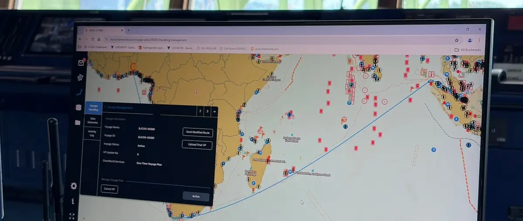
Task: Open the SSH-REGULAR bookmark
Action: [207, 49]
